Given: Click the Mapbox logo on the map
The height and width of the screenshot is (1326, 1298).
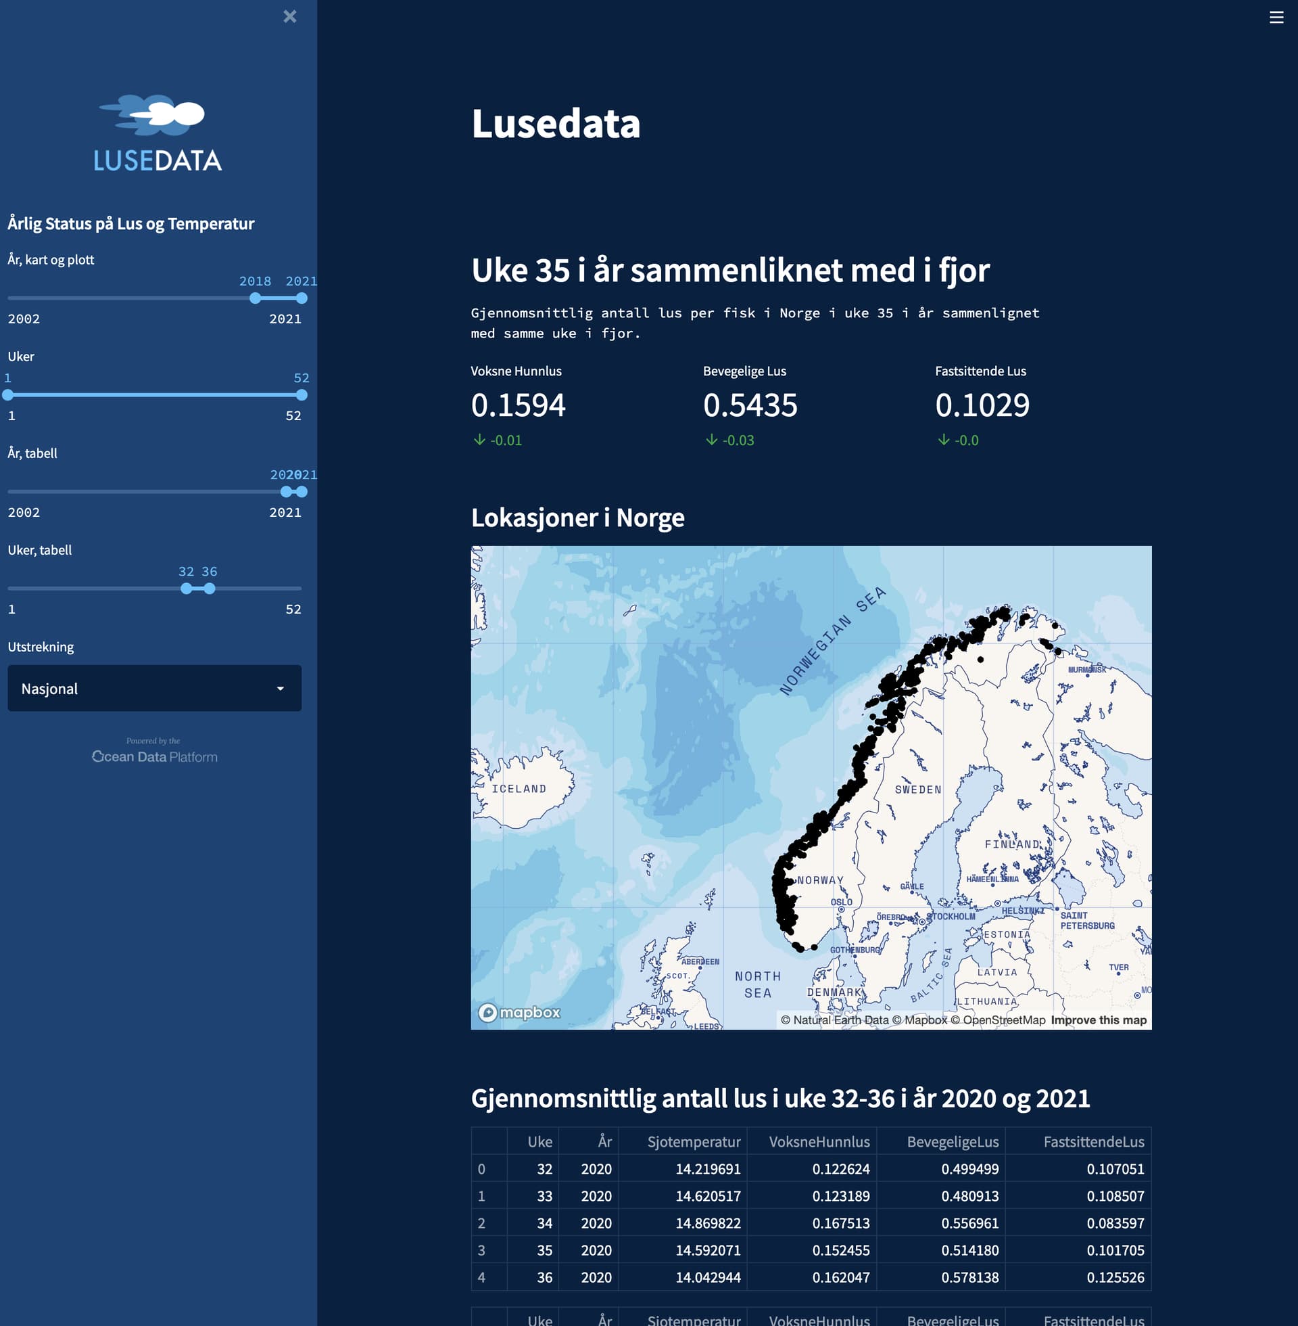Looking at the screenshot, I should pyautogui.click(x=519, y=1012).
